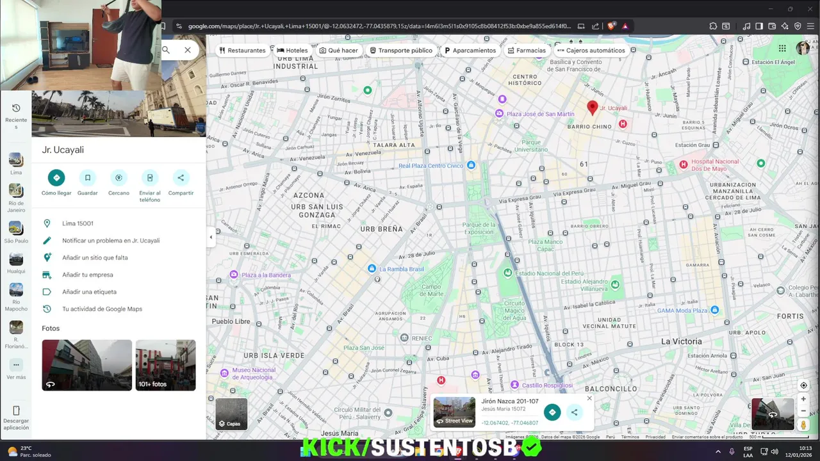Open Brave hamburger main menu

[x=810, y=26]
